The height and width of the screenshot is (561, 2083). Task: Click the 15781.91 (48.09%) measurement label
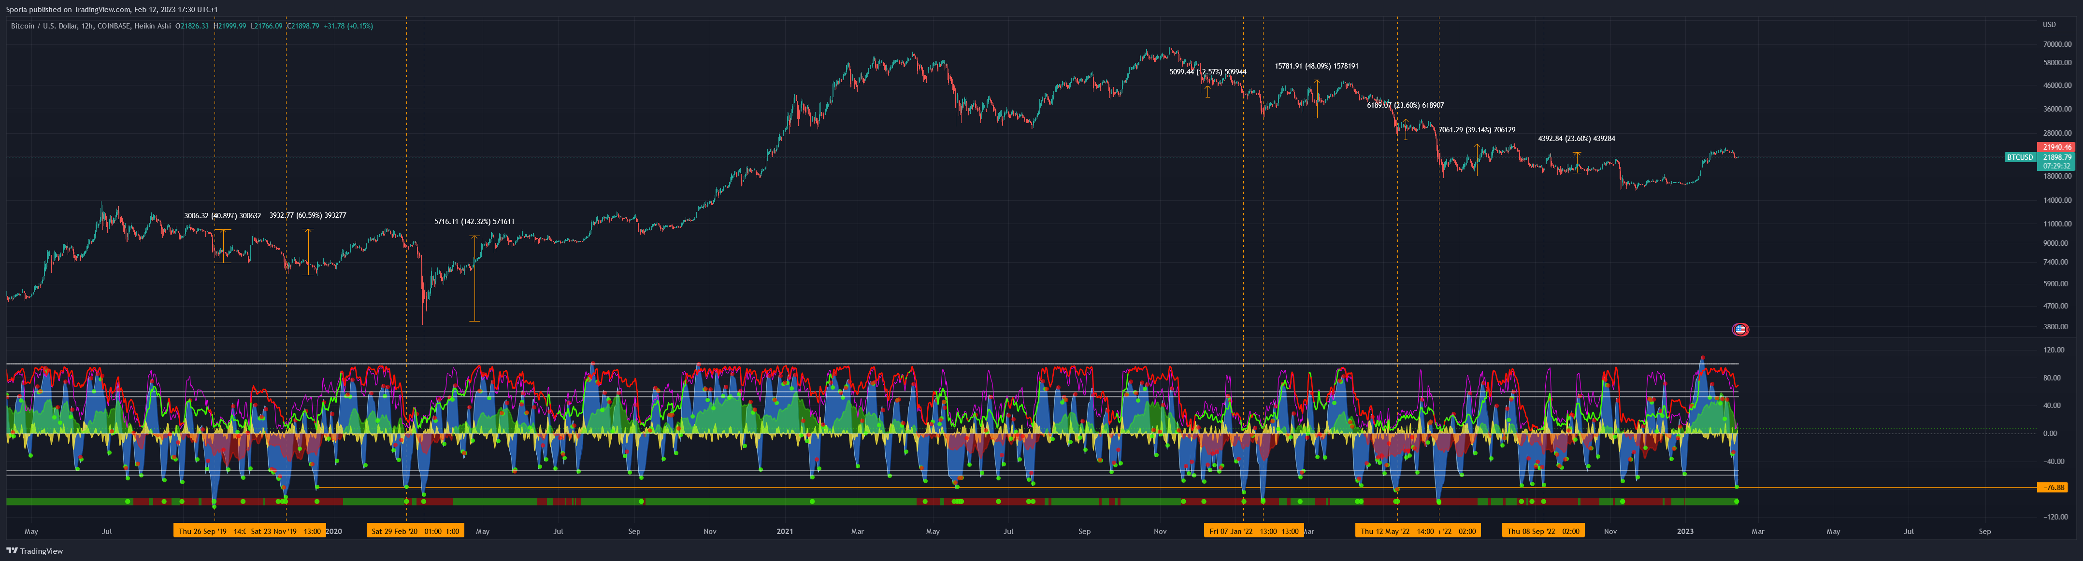(x=1316, y=66)
